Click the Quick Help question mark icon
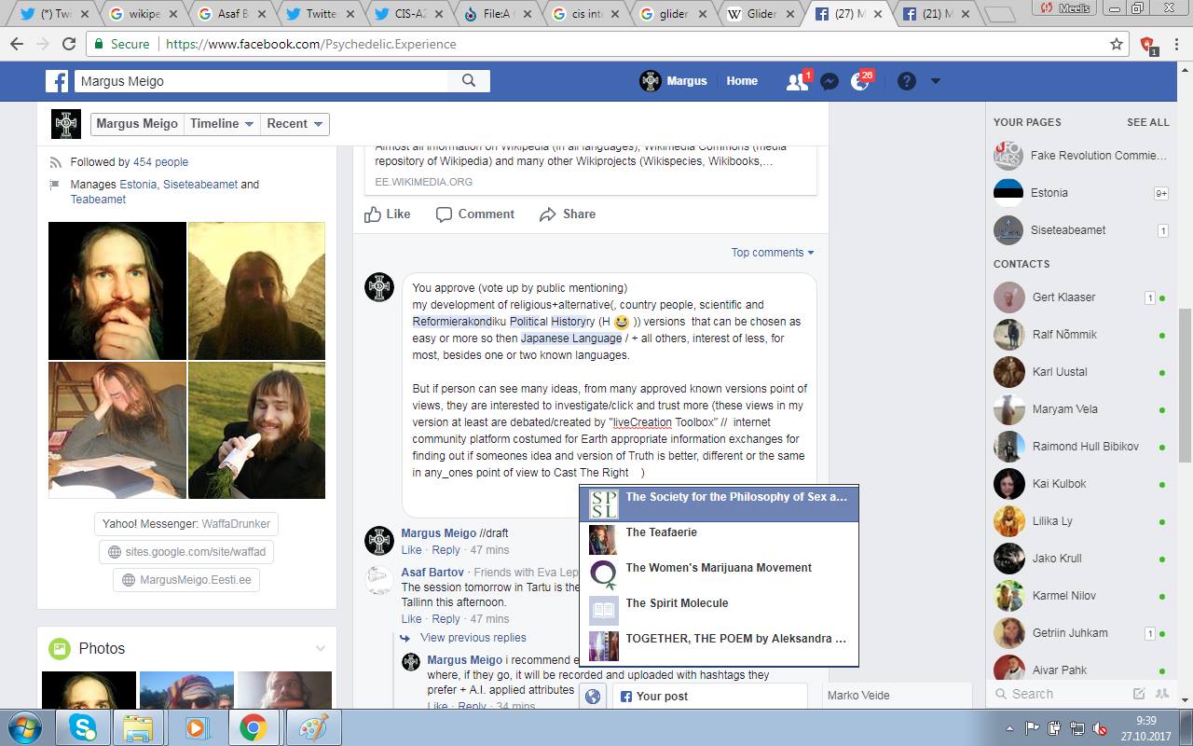The height and width of the screenshot is (746, 1193). (x=906, y=82)
